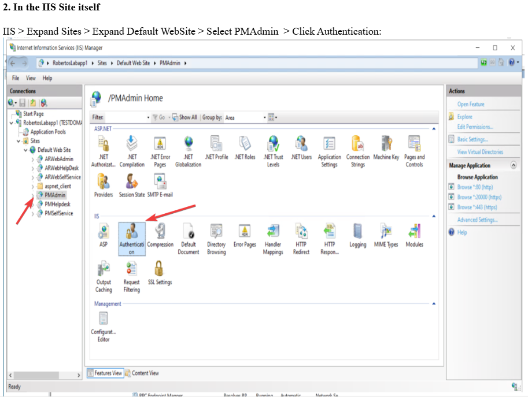The width and height of the screenshot is (528, 397).
Task: Select the Directory Browsing icon
Action: (x=216, y=233)
